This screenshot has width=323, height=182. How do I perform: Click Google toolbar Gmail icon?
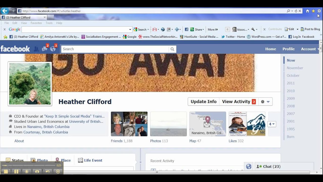click(x=154, y=29)
